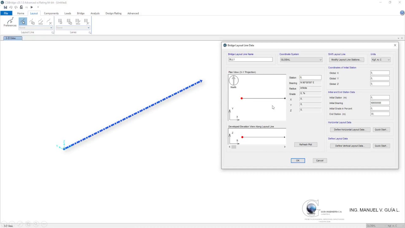Click the Station input field
405x228 pixels.
click(310, 78)
